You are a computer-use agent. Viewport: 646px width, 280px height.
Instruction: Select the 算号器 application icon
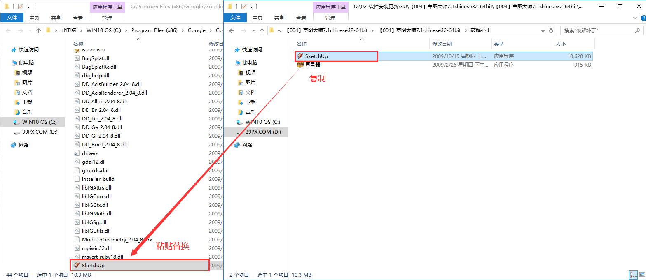coord(300,65)
